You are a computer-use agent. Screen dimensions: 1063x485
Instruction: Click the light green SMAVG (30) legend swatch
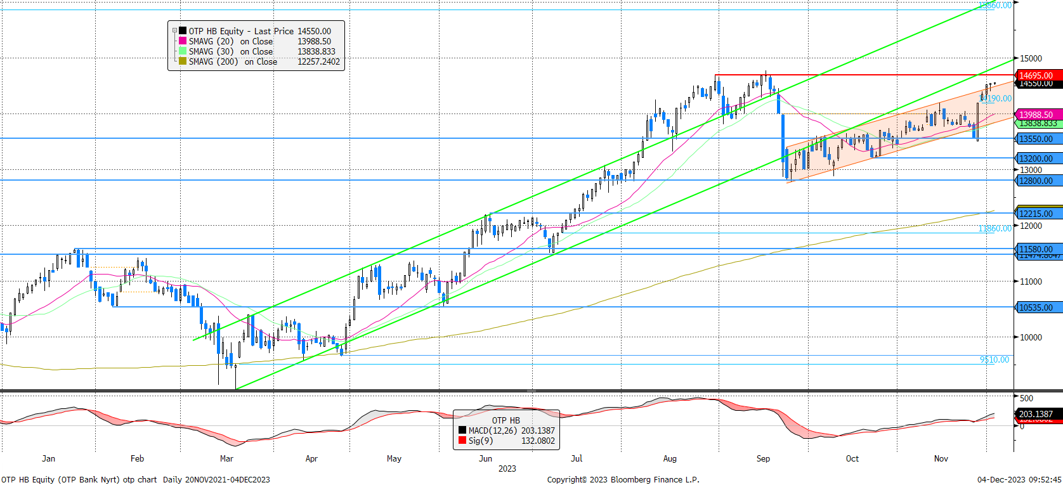click(183, 51)
